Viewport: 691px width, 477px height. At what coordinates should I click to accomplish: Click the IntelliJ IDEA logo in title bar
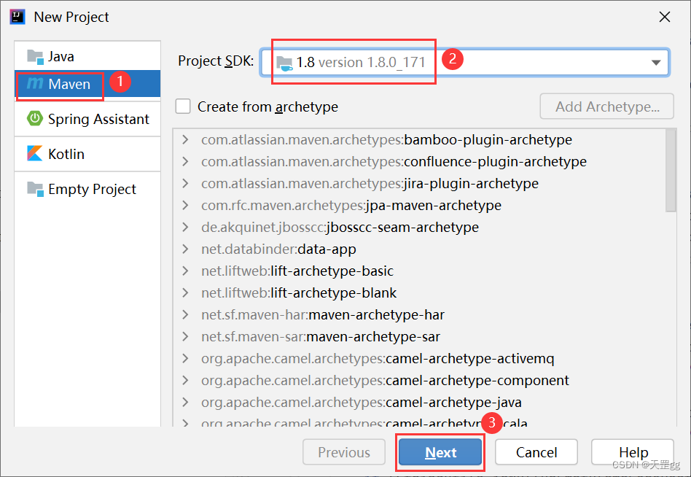[17, 16]
